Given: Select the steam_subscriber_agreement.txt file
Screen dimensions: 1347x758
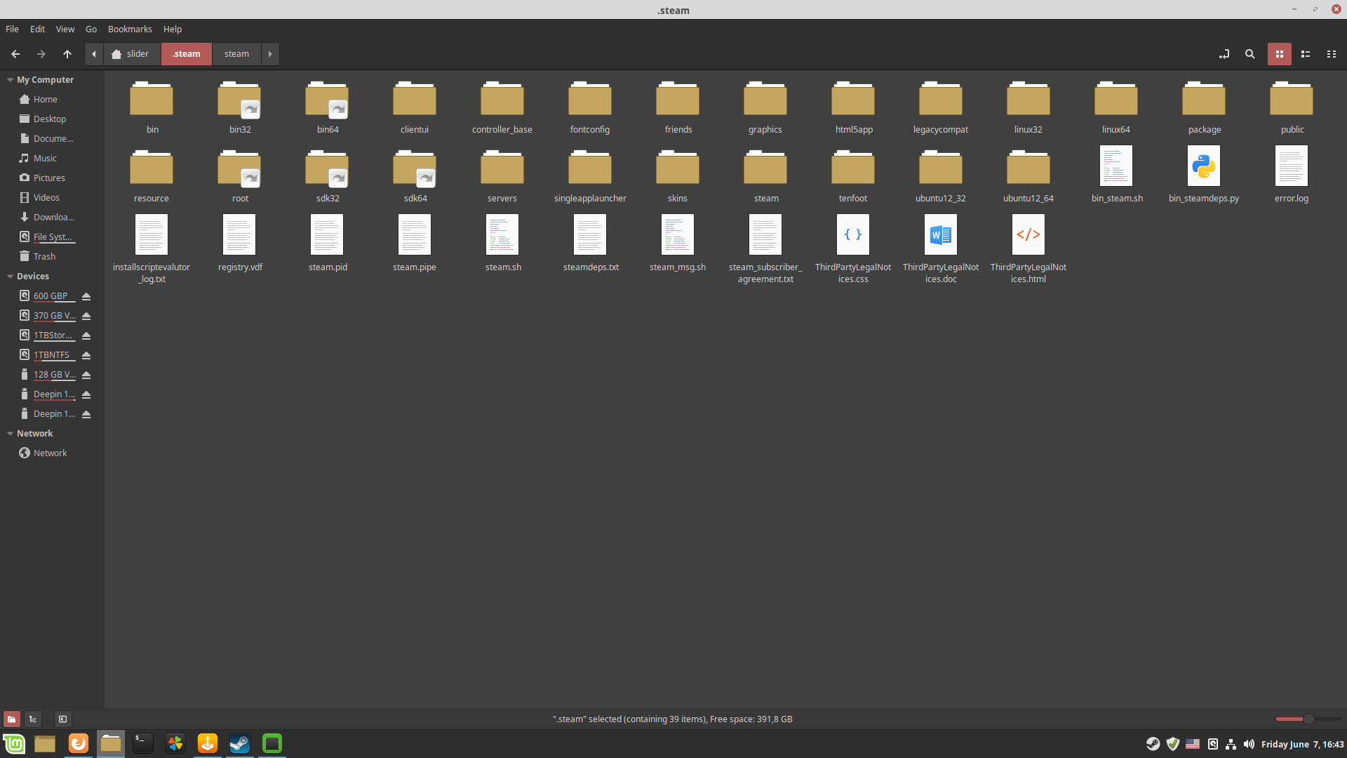Looking at the screenshot, I should click(765, 248).
